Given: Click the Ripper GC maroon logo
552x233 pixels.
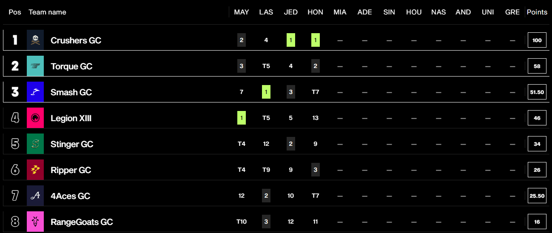Looking at the screenshot, I should point(35,170).
